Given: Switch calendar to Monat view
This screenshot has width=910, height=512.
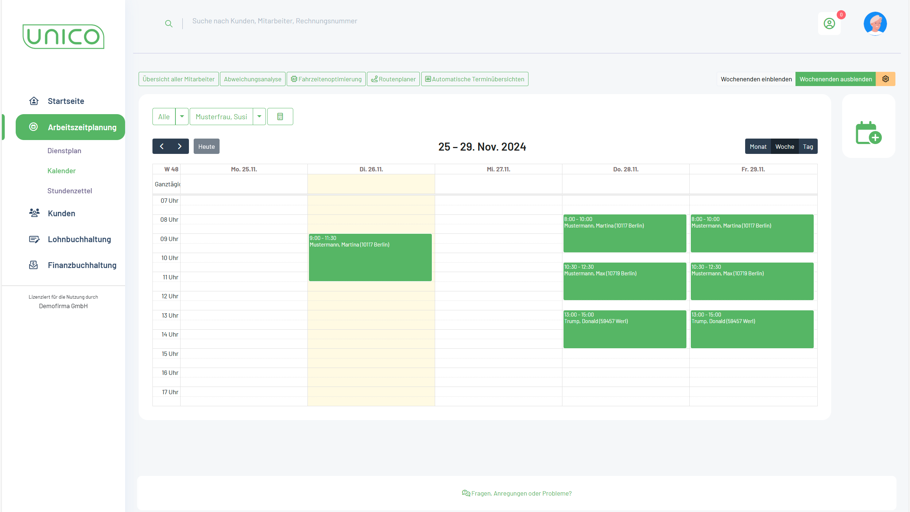Looking at the screenshot, I should (x=758, y=147).
